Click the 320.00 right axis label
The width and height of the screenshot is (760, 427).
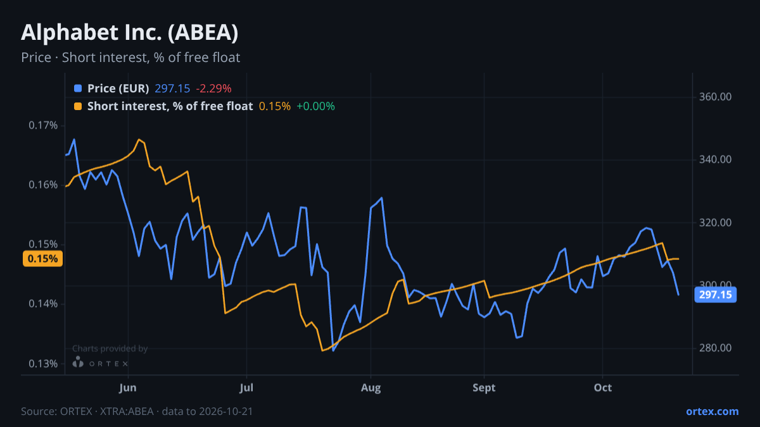click(x=716, y=223)
